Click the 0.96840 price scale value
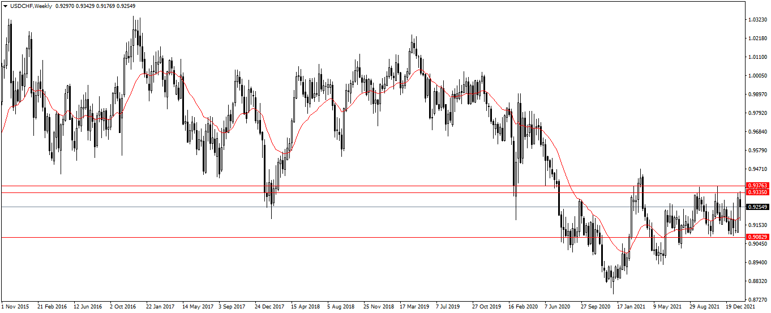The height and width of the screenshot is (313, 771). point(757,132)
